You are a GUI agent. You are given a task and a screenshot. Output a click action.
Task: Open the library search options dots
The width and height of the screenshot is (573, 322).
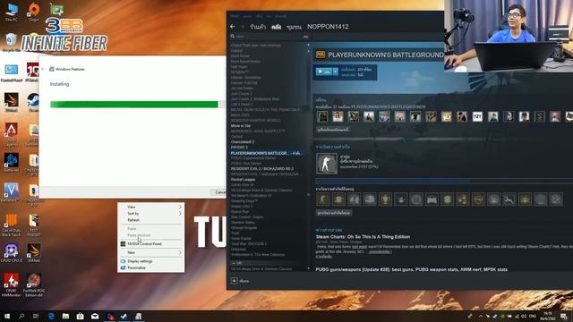[x=306, y=37]
